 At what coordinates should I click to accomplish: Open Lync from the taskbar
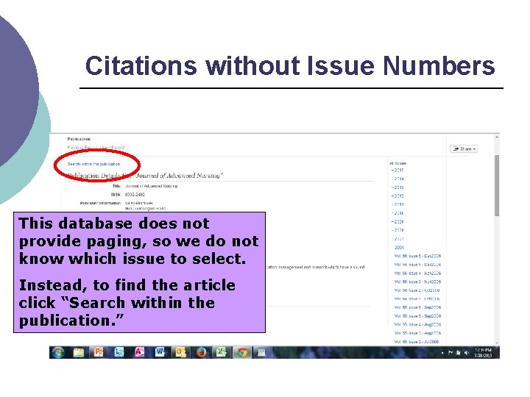pos(119,352)
